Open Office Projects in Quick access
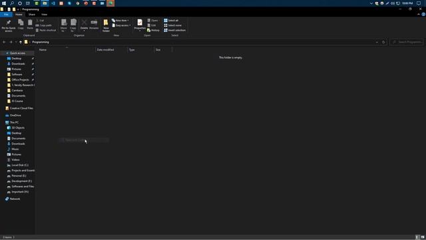 tap(20, 80)
